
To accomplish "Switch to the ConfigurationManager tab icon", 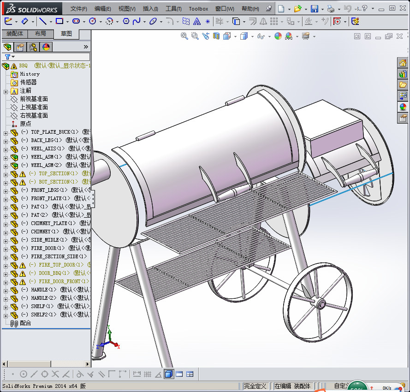I will click(33, 47).
